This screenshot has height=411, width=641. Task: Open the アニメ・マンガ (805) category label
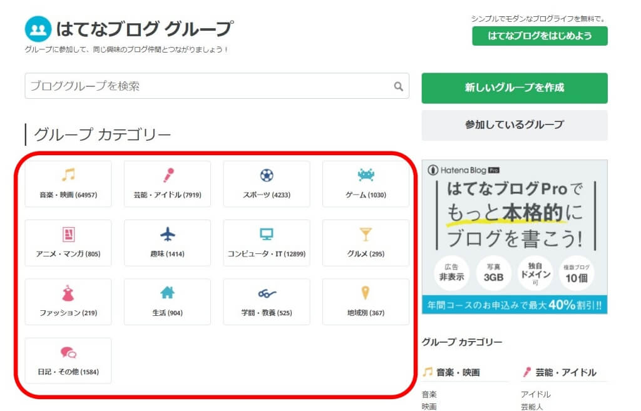tap(68, 254)
